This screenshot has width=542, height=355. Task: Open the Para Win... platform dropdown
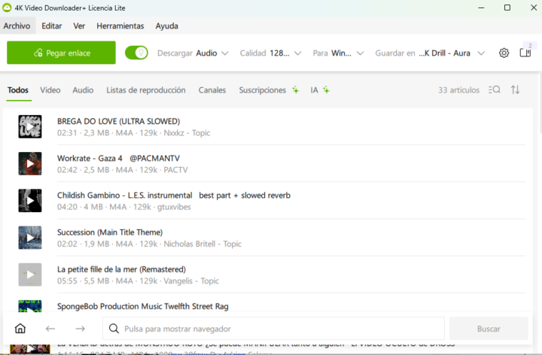(x=339, y=53)
